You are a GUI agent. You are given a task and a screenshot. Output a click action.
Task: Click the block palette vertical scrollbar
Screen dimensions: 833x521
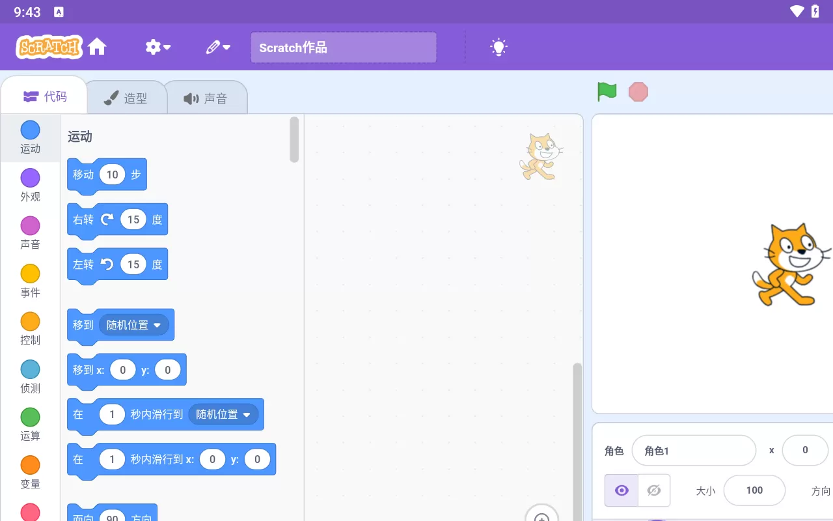294,139
